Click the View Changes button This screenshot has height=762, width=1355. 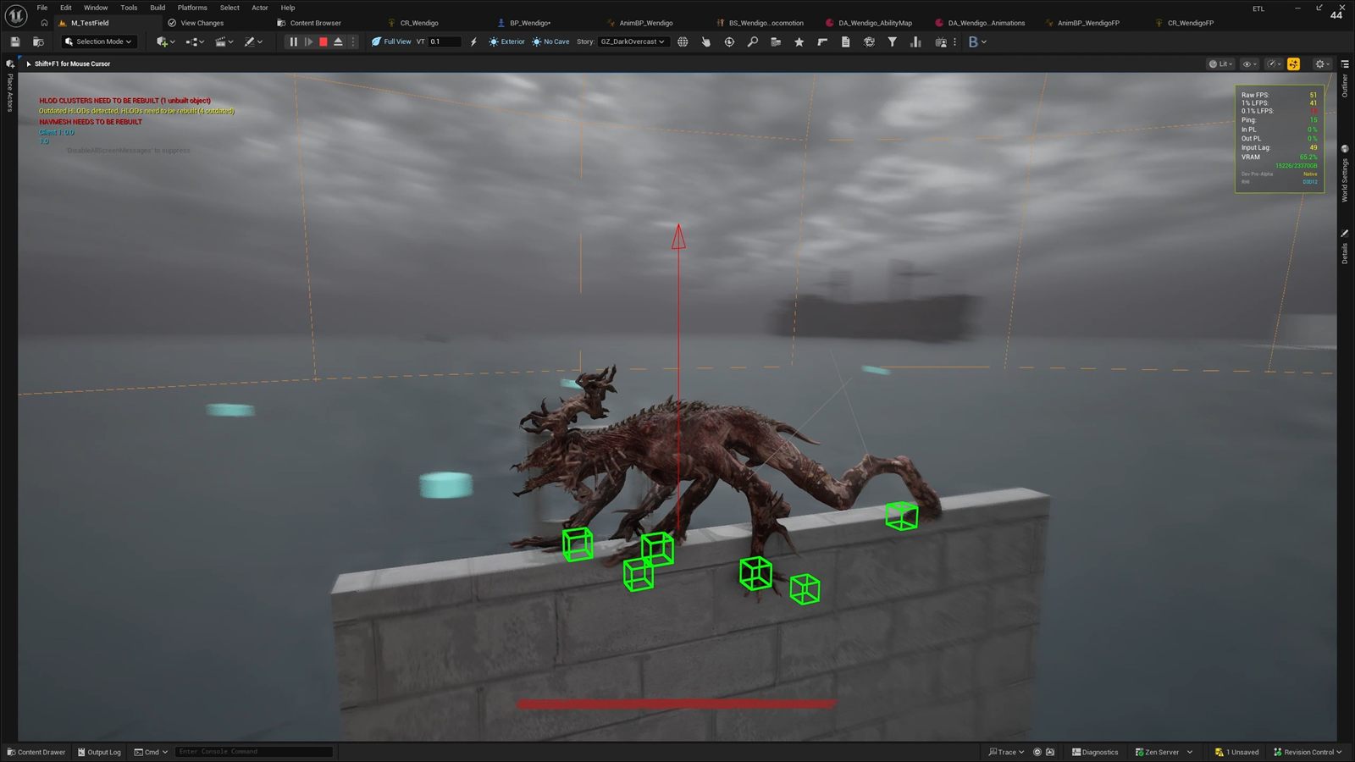click(x=196, y=23)
